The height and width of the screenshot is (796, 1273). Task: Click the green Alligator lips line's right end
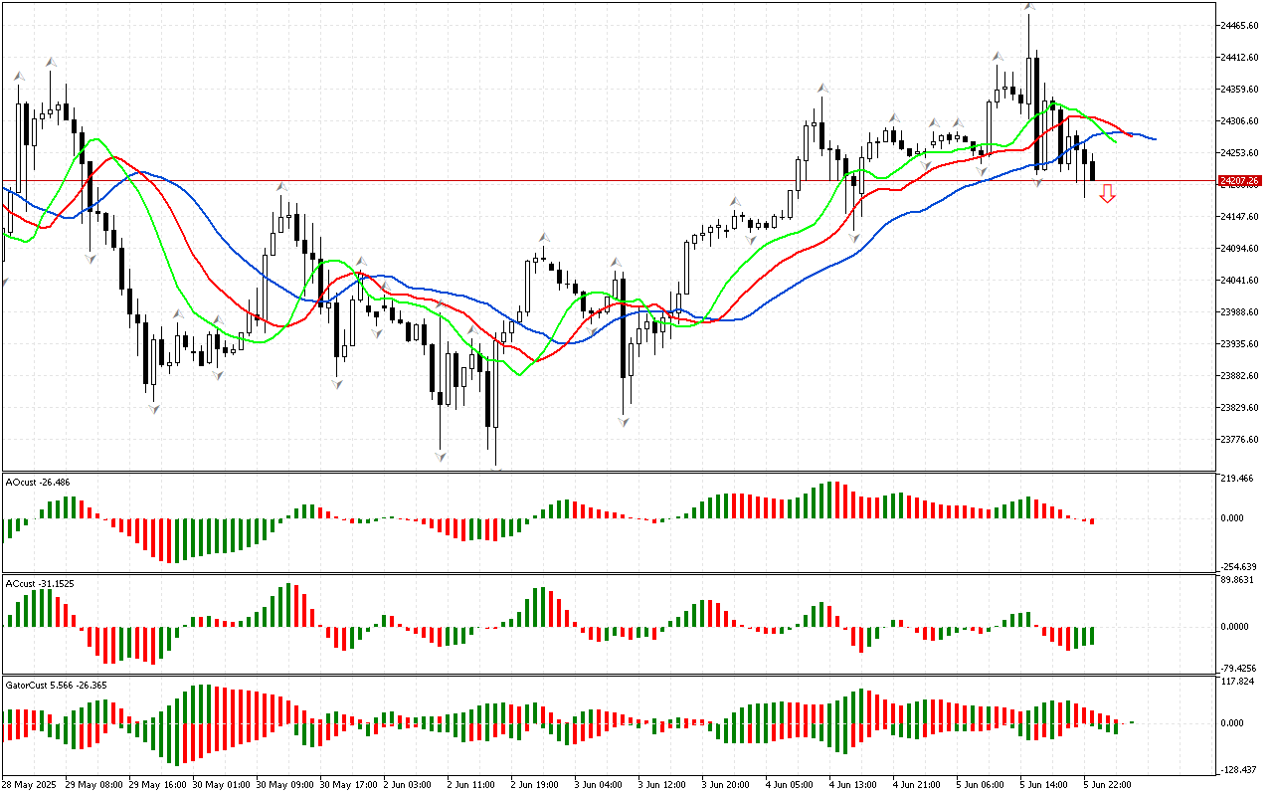click(1115, 141)
